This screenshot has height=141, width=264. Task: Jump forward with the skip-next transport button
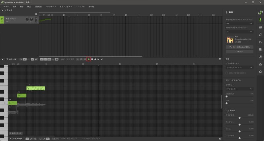102,59
